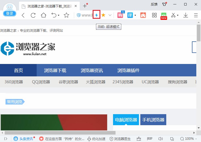The image size is (201, 142).
Task: Click the 2345浏览器 link
Action: (123, 82)
